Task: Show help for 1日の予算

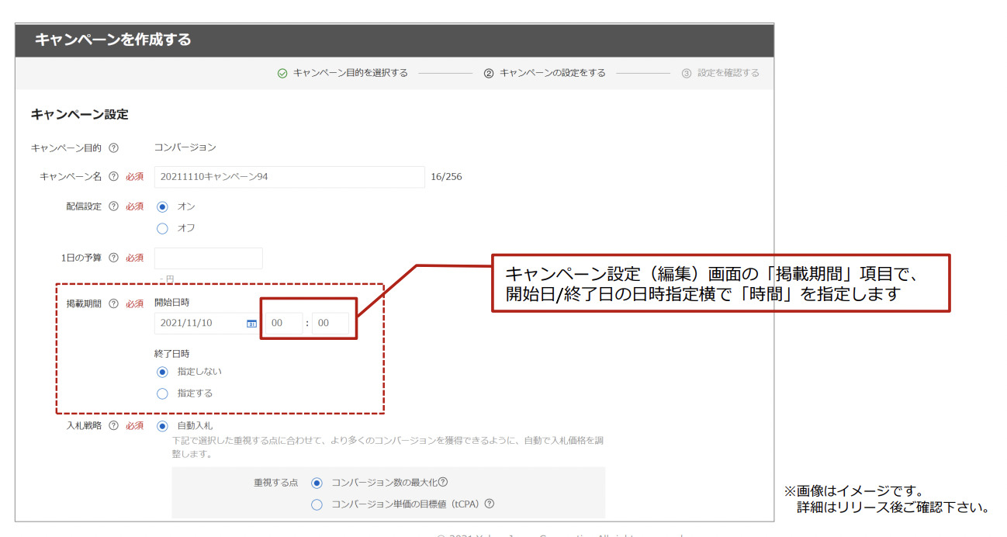Action: tap(113, 258)
